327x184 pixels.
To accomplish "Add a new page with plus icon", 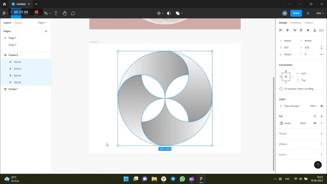I will [46, 31].
